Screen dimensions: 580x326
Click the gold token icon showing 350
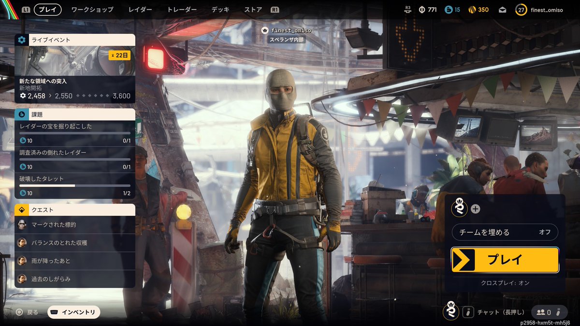point(472,10)
